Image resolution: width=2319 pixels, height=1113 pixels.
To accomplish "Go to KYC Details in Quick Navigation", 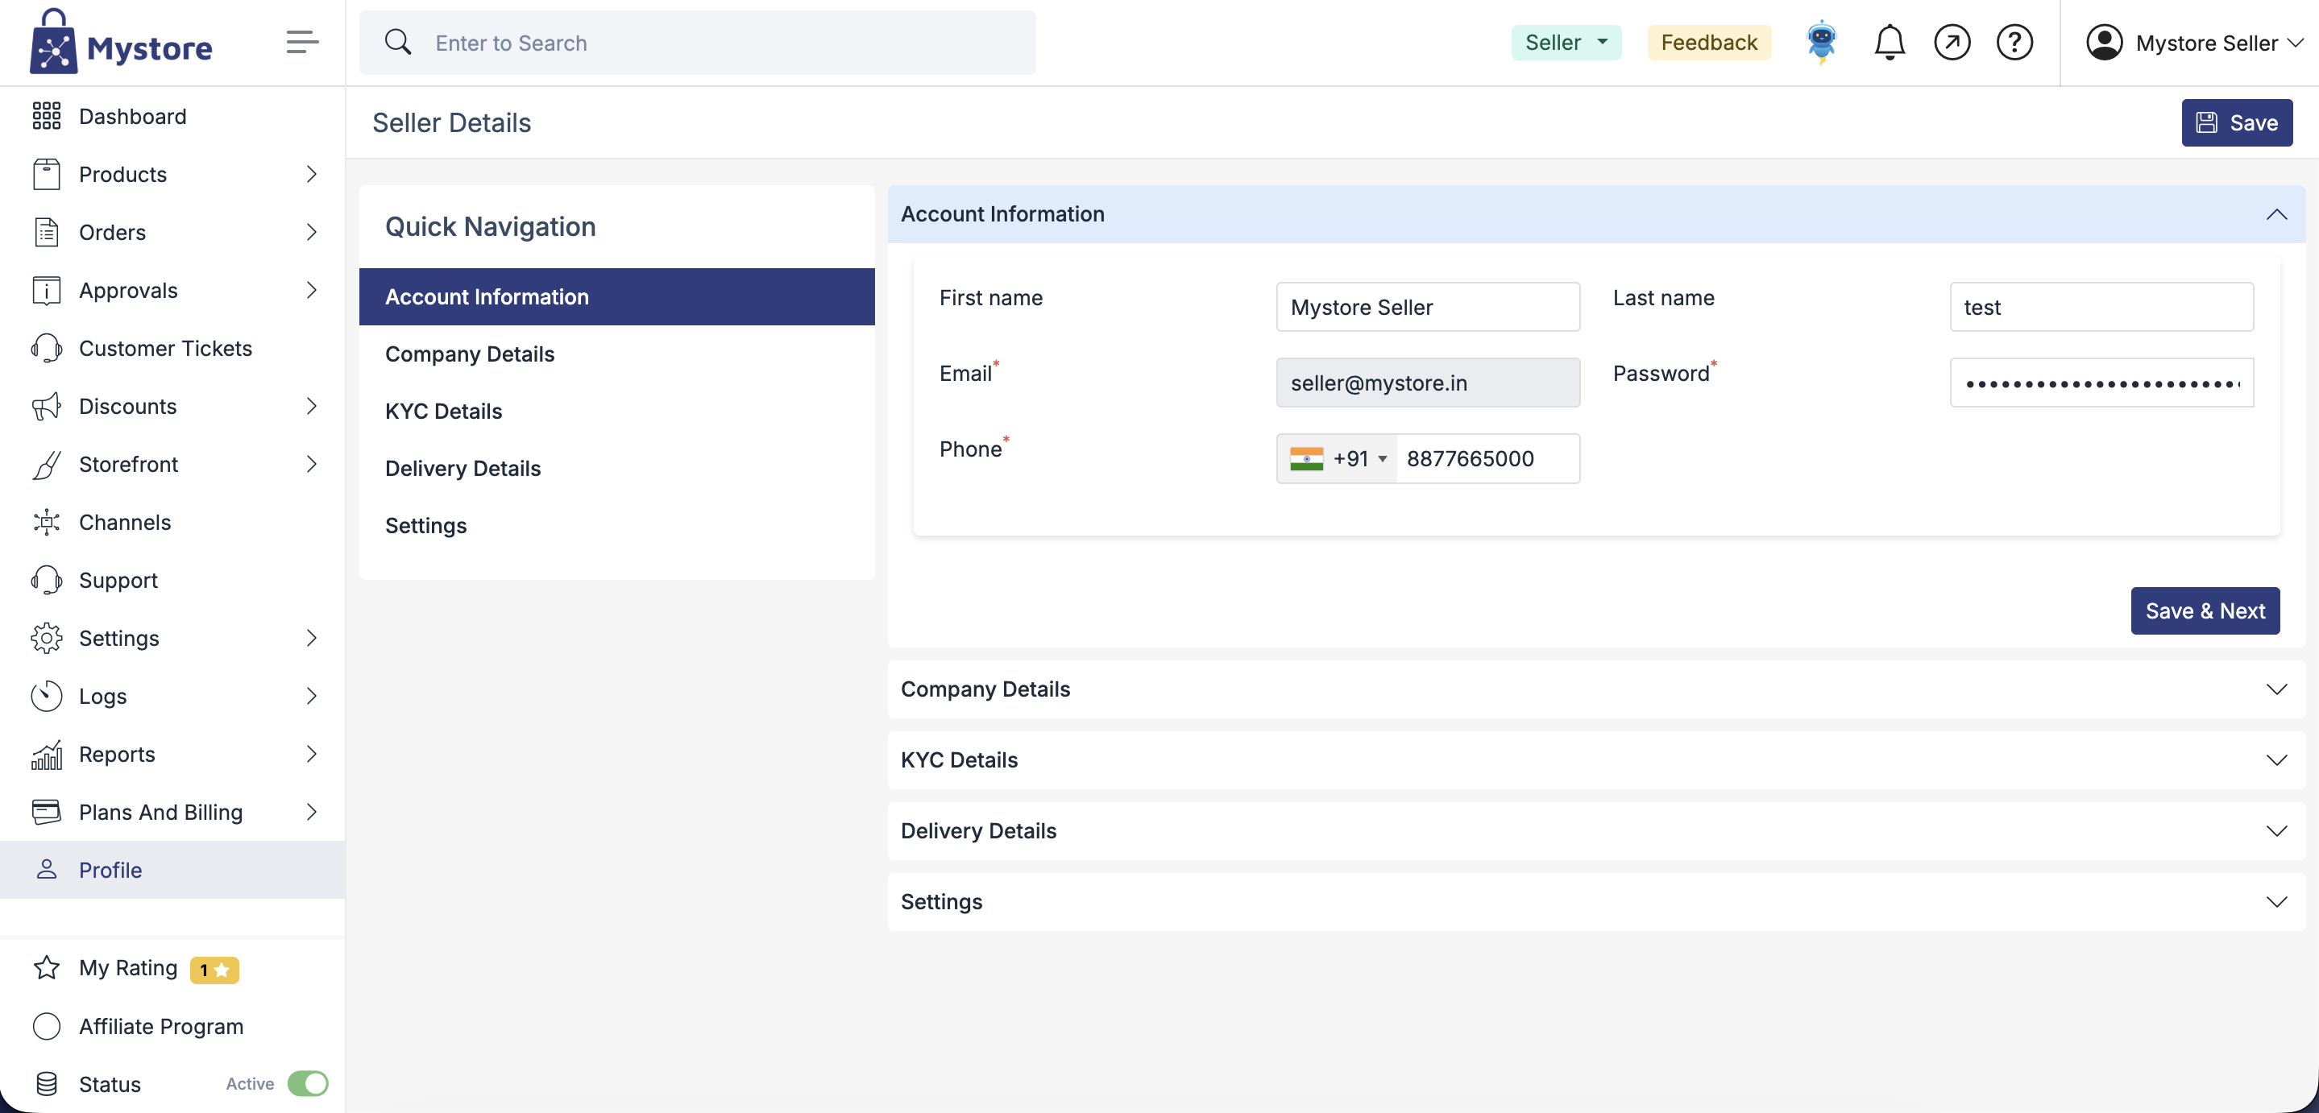I will [x=444, y=412].
